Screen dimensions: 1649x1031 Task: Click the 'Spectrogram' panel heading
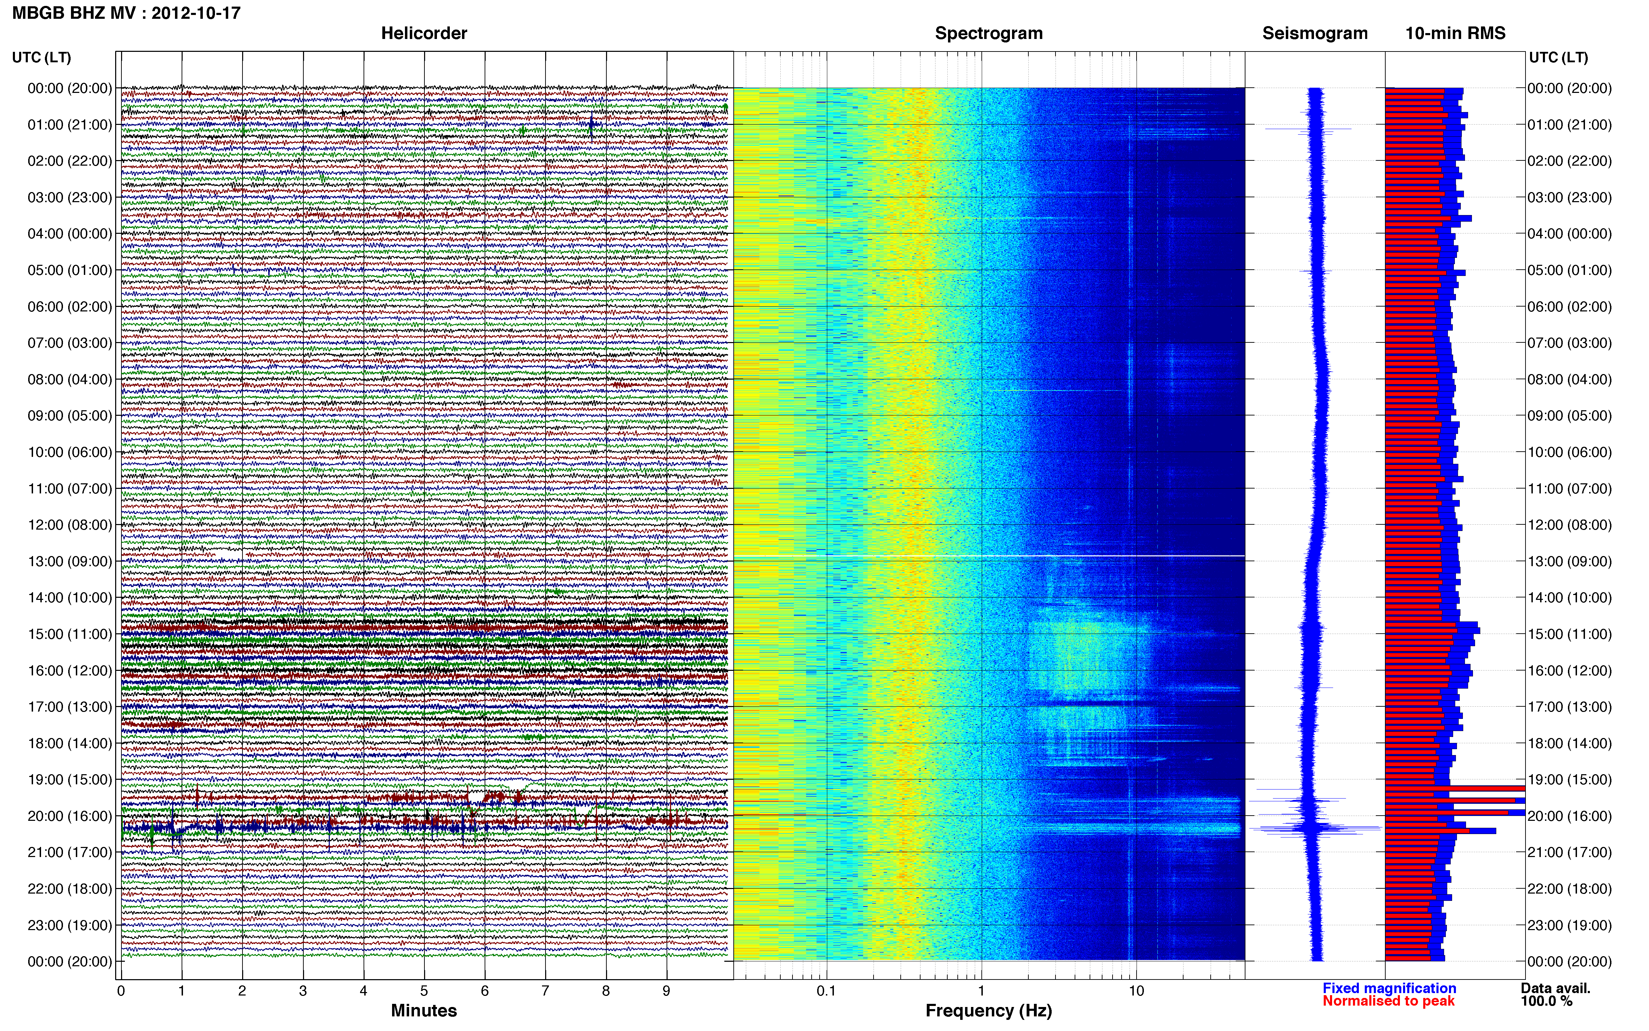pyautogui.click(x=988, y=33)
